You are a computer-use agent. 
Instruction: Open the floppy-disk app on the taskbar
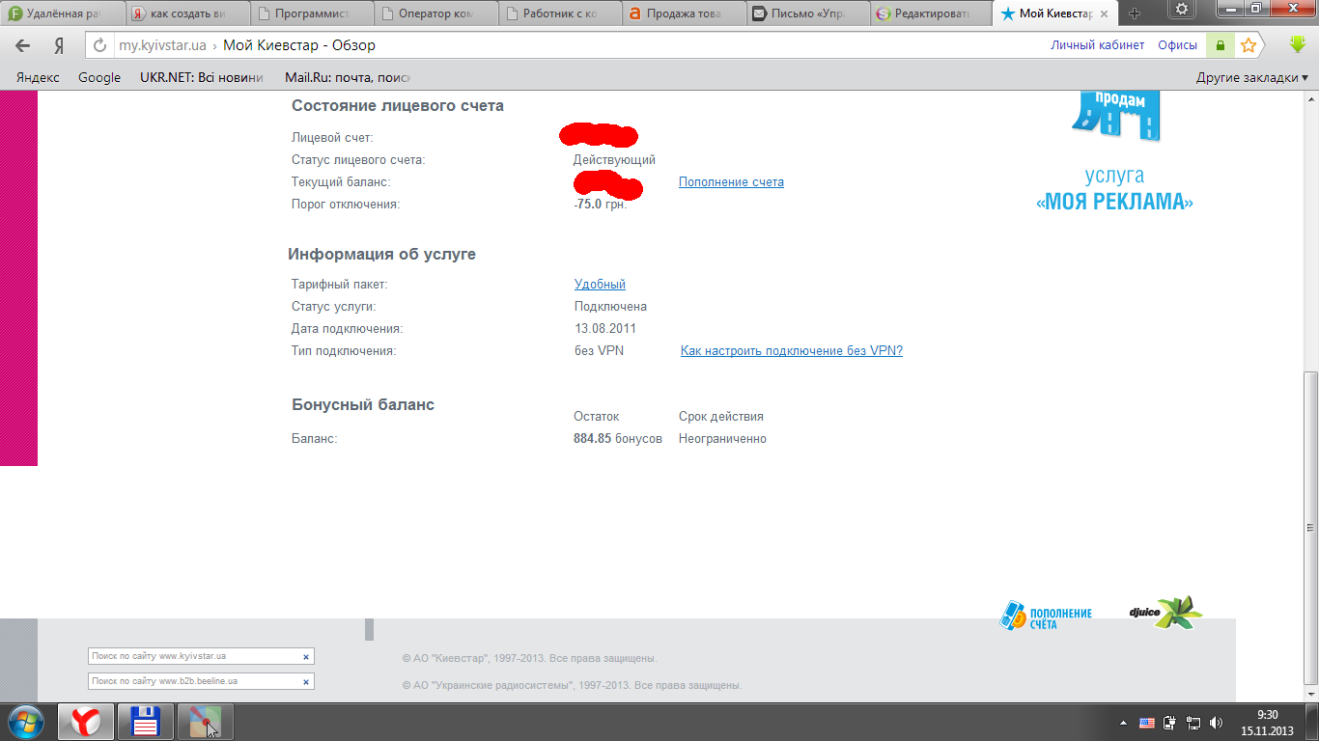146,722
